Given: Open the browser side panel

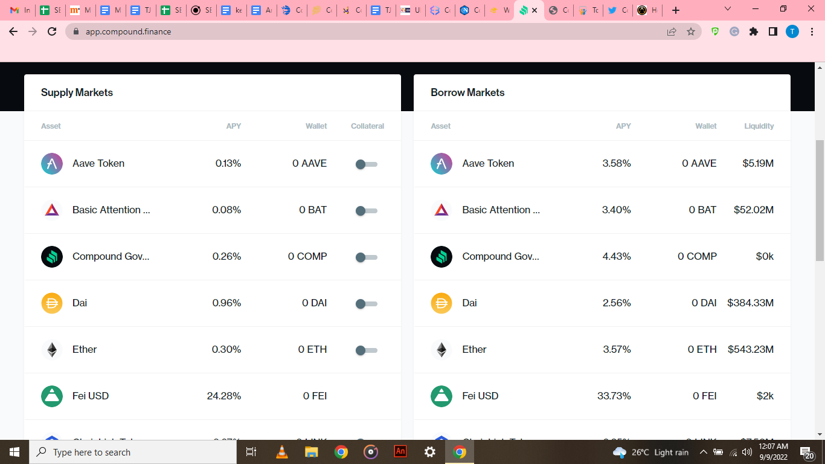Looking at the screenshot, I should (x=773, y=31).
